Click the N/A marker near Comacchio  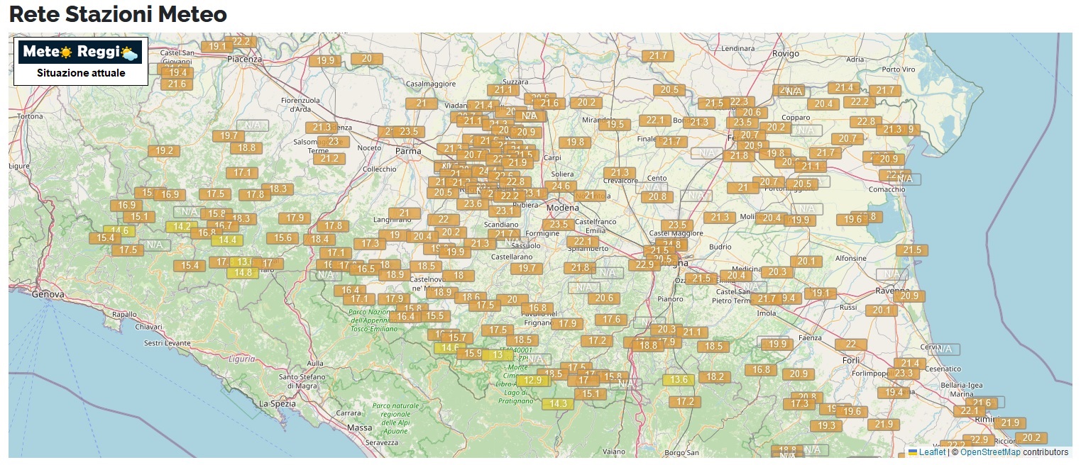tap(904, 179)
